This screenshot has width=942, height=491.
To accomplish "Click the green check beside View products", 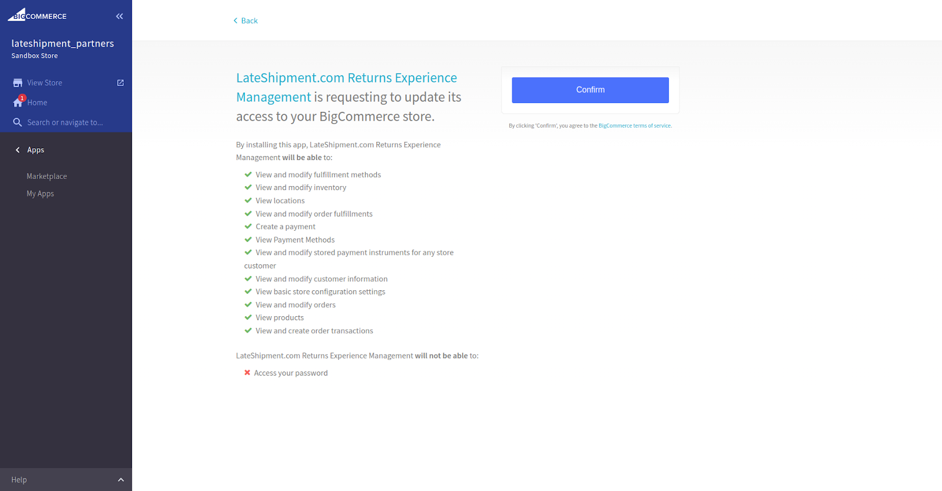I will pyautogui.click(x=248, y=317).
